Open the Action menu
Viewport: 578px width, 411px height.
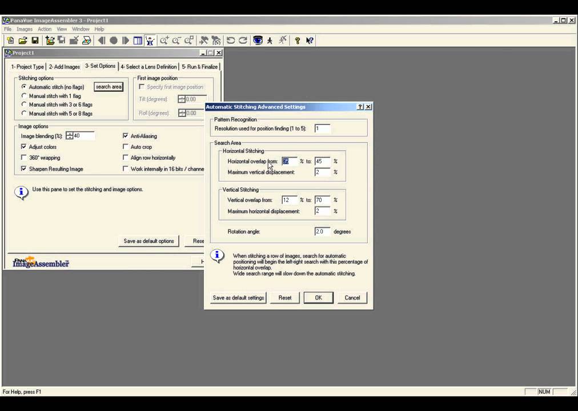(x=44, y=29)
